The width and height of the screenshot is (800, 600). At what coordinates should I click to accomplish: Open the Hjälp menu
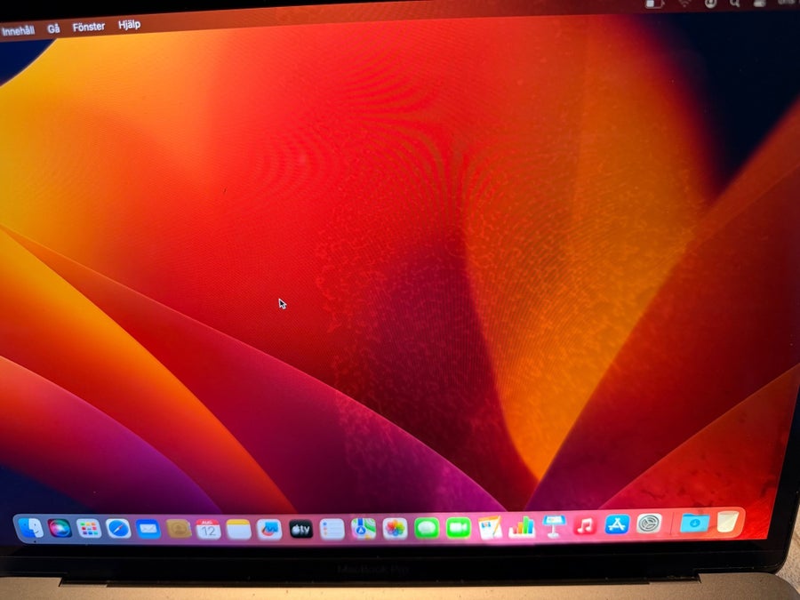tap(129, 25)
